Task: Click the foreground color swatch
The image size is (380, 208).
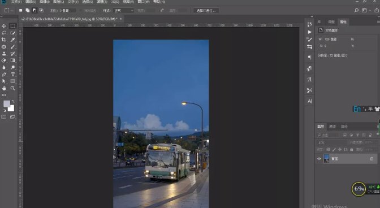Action: coord(7,103)
